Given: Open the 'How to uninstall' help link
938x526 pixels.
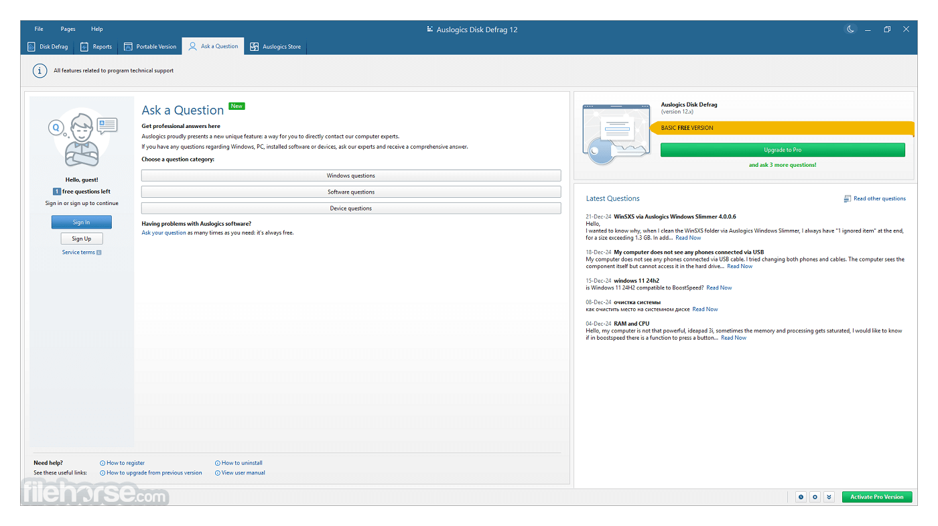Looking at the screenshot, I should tap(242, 463).
